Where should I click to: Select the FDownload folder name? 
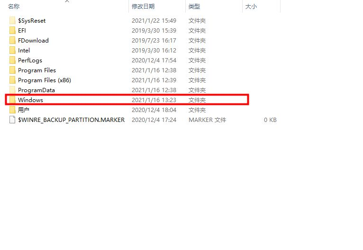33,40
